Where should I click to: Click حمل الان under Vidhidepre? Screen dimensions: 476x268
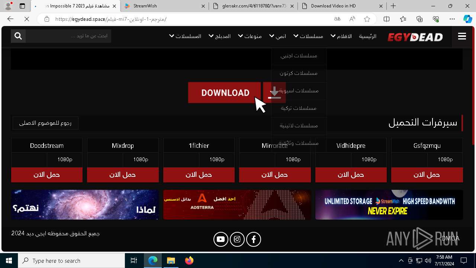(351, 175)
